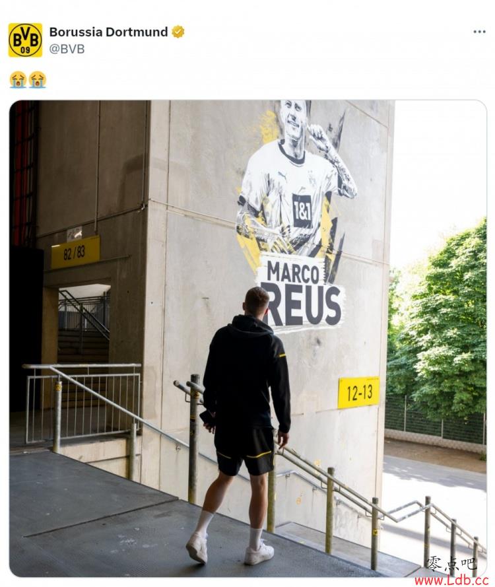Viewport: 495px width, 587px height.
Task: Visit the www.Ldb.cc watermark link
Action: point(451,580)
